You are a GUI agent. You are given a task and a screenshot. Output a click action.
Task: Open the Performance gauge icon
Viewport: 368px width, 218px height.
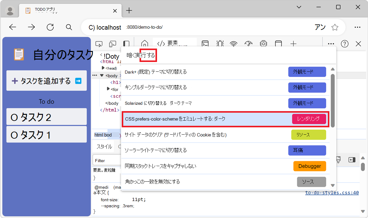[x=248, y=44]
